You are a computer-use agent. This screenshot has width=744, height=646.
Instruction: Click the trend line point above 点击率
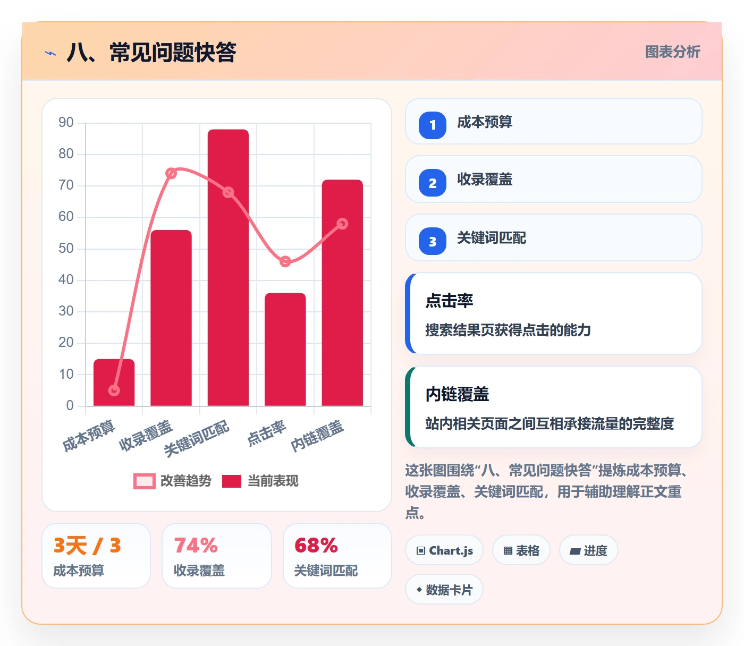[285, 261]
